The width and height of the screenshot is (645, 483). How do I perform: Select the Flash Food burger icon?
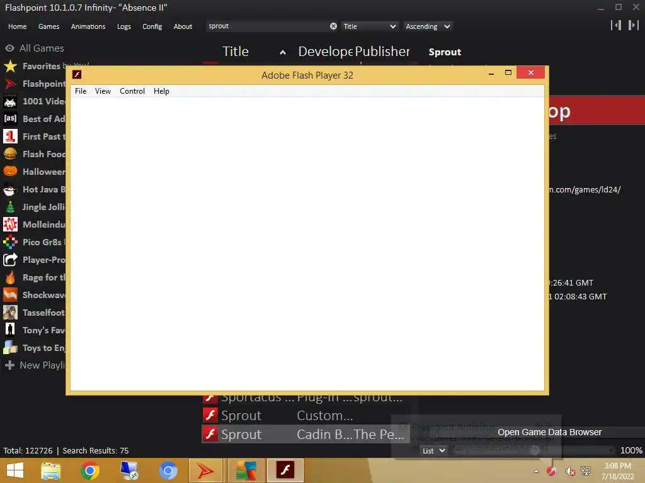pyautogui.click(x=10, y=154)
